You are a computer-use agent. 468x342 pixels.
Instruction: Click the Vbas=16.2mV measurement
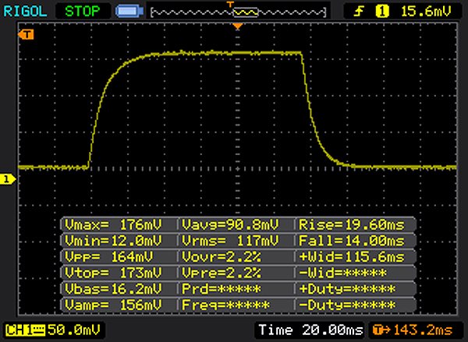click(113, 288)
